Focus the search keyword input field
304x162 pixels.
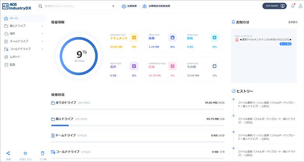pos(78,6)
